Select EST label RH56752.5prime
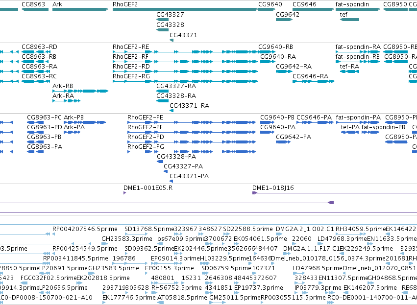Image resolution: width=417 pixels, height=305 pixels. (x=176, y=288)
